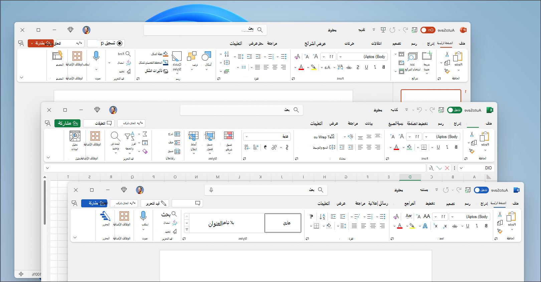Toggle Bold in PowerPoint font group

(383, 67)
